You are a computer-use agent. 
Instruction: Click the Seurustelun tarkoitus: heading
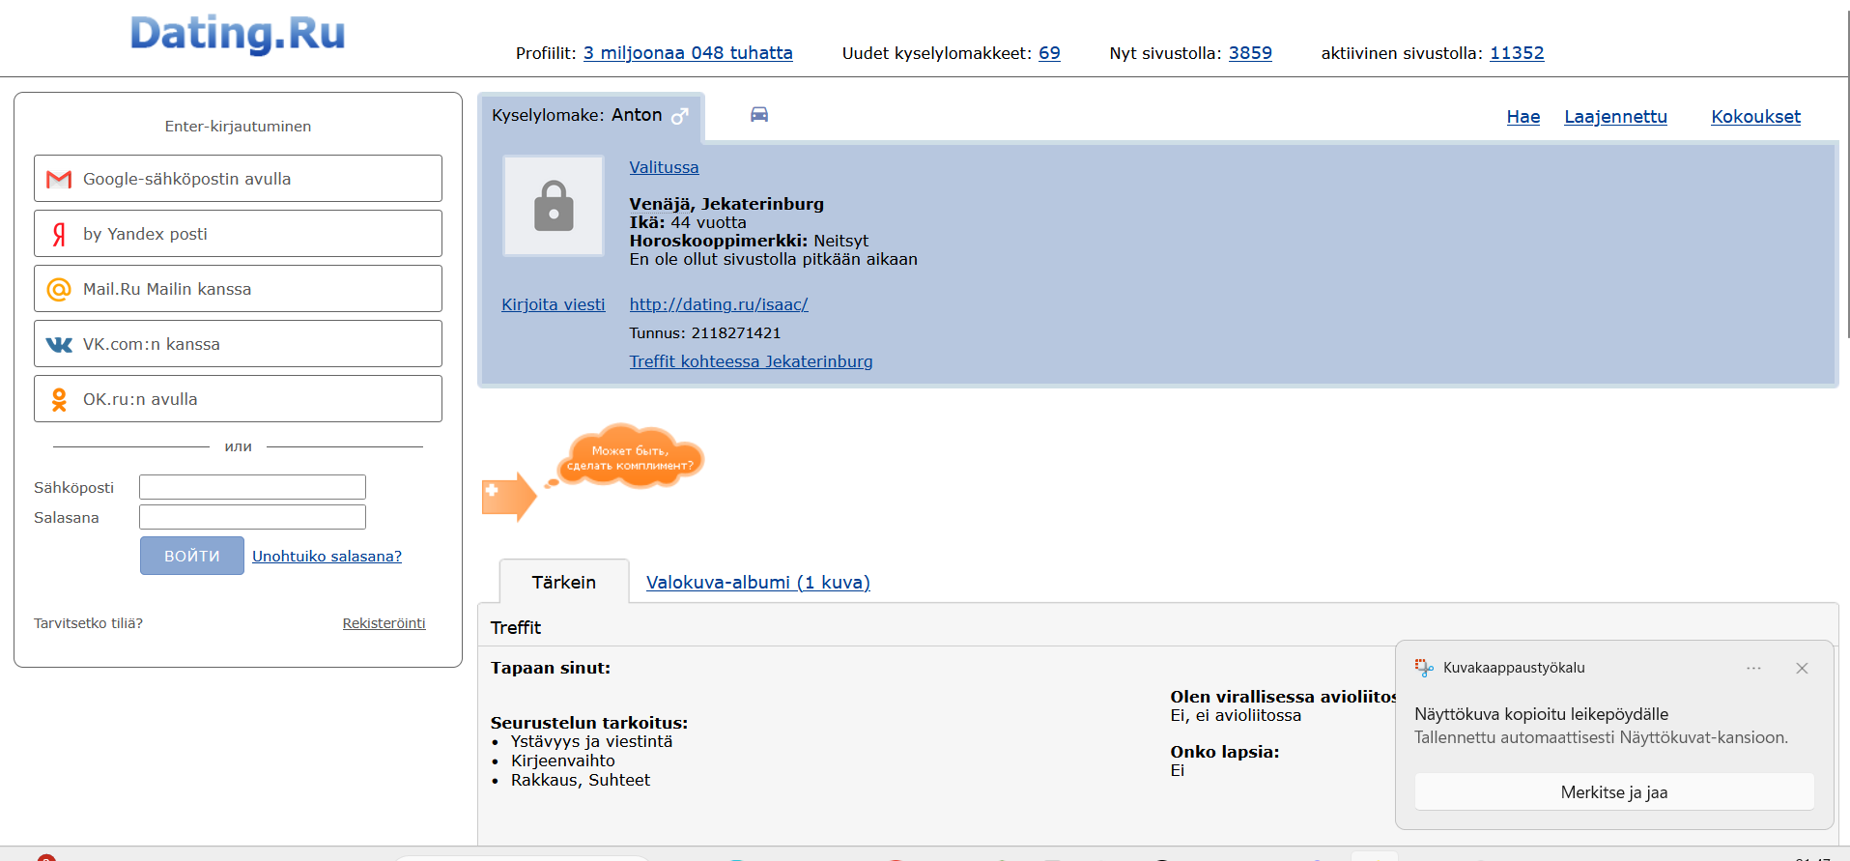click(x=589, y=723)
